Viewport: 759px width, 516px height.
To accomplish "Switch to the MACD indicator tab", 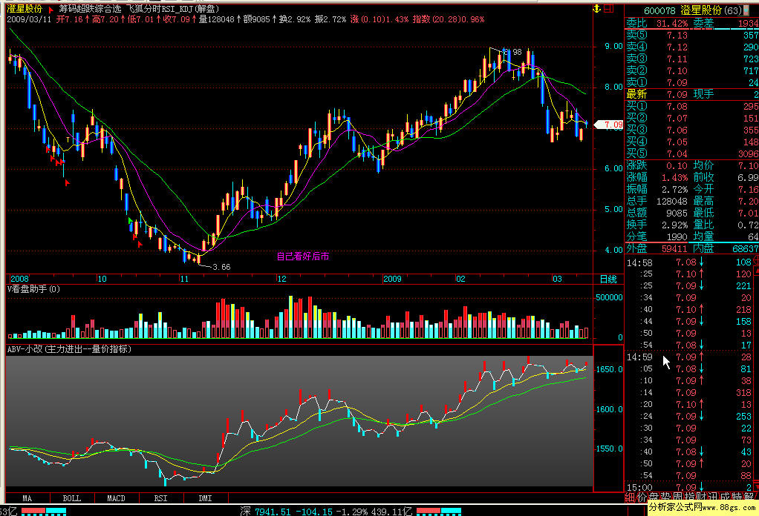I will [116, 498].
